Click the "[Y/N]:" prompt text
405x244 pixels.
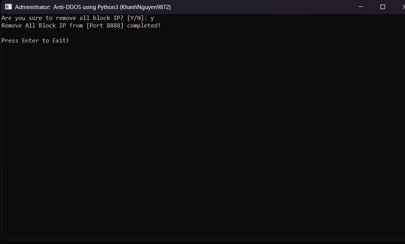pos(137,18)
